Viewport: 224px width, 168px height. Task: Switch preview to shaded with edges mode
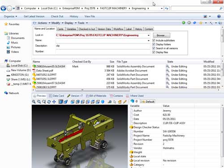pyautogui.click(x=60, y=102)
